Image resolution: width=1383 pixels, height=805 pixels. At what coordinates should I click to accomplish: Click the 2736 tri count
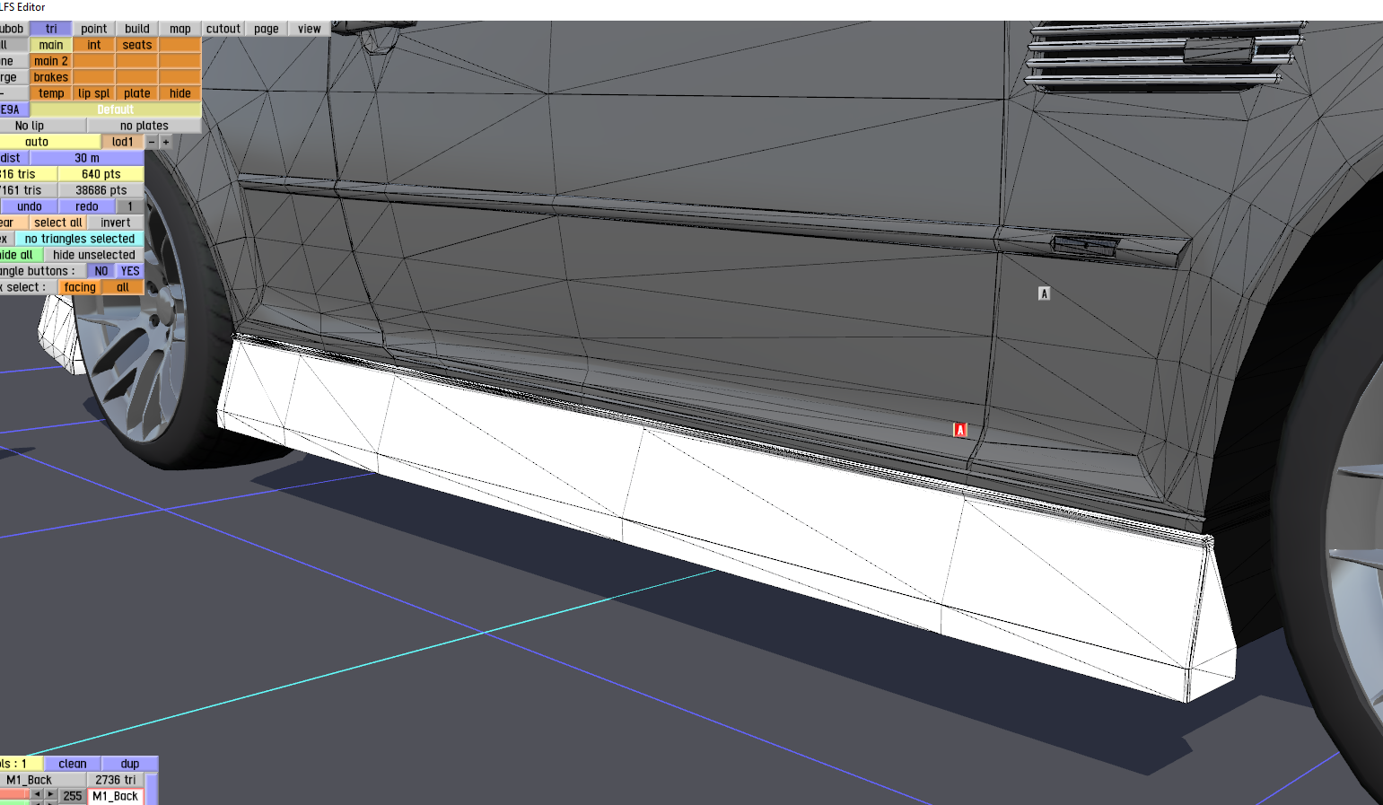(116, 780)
